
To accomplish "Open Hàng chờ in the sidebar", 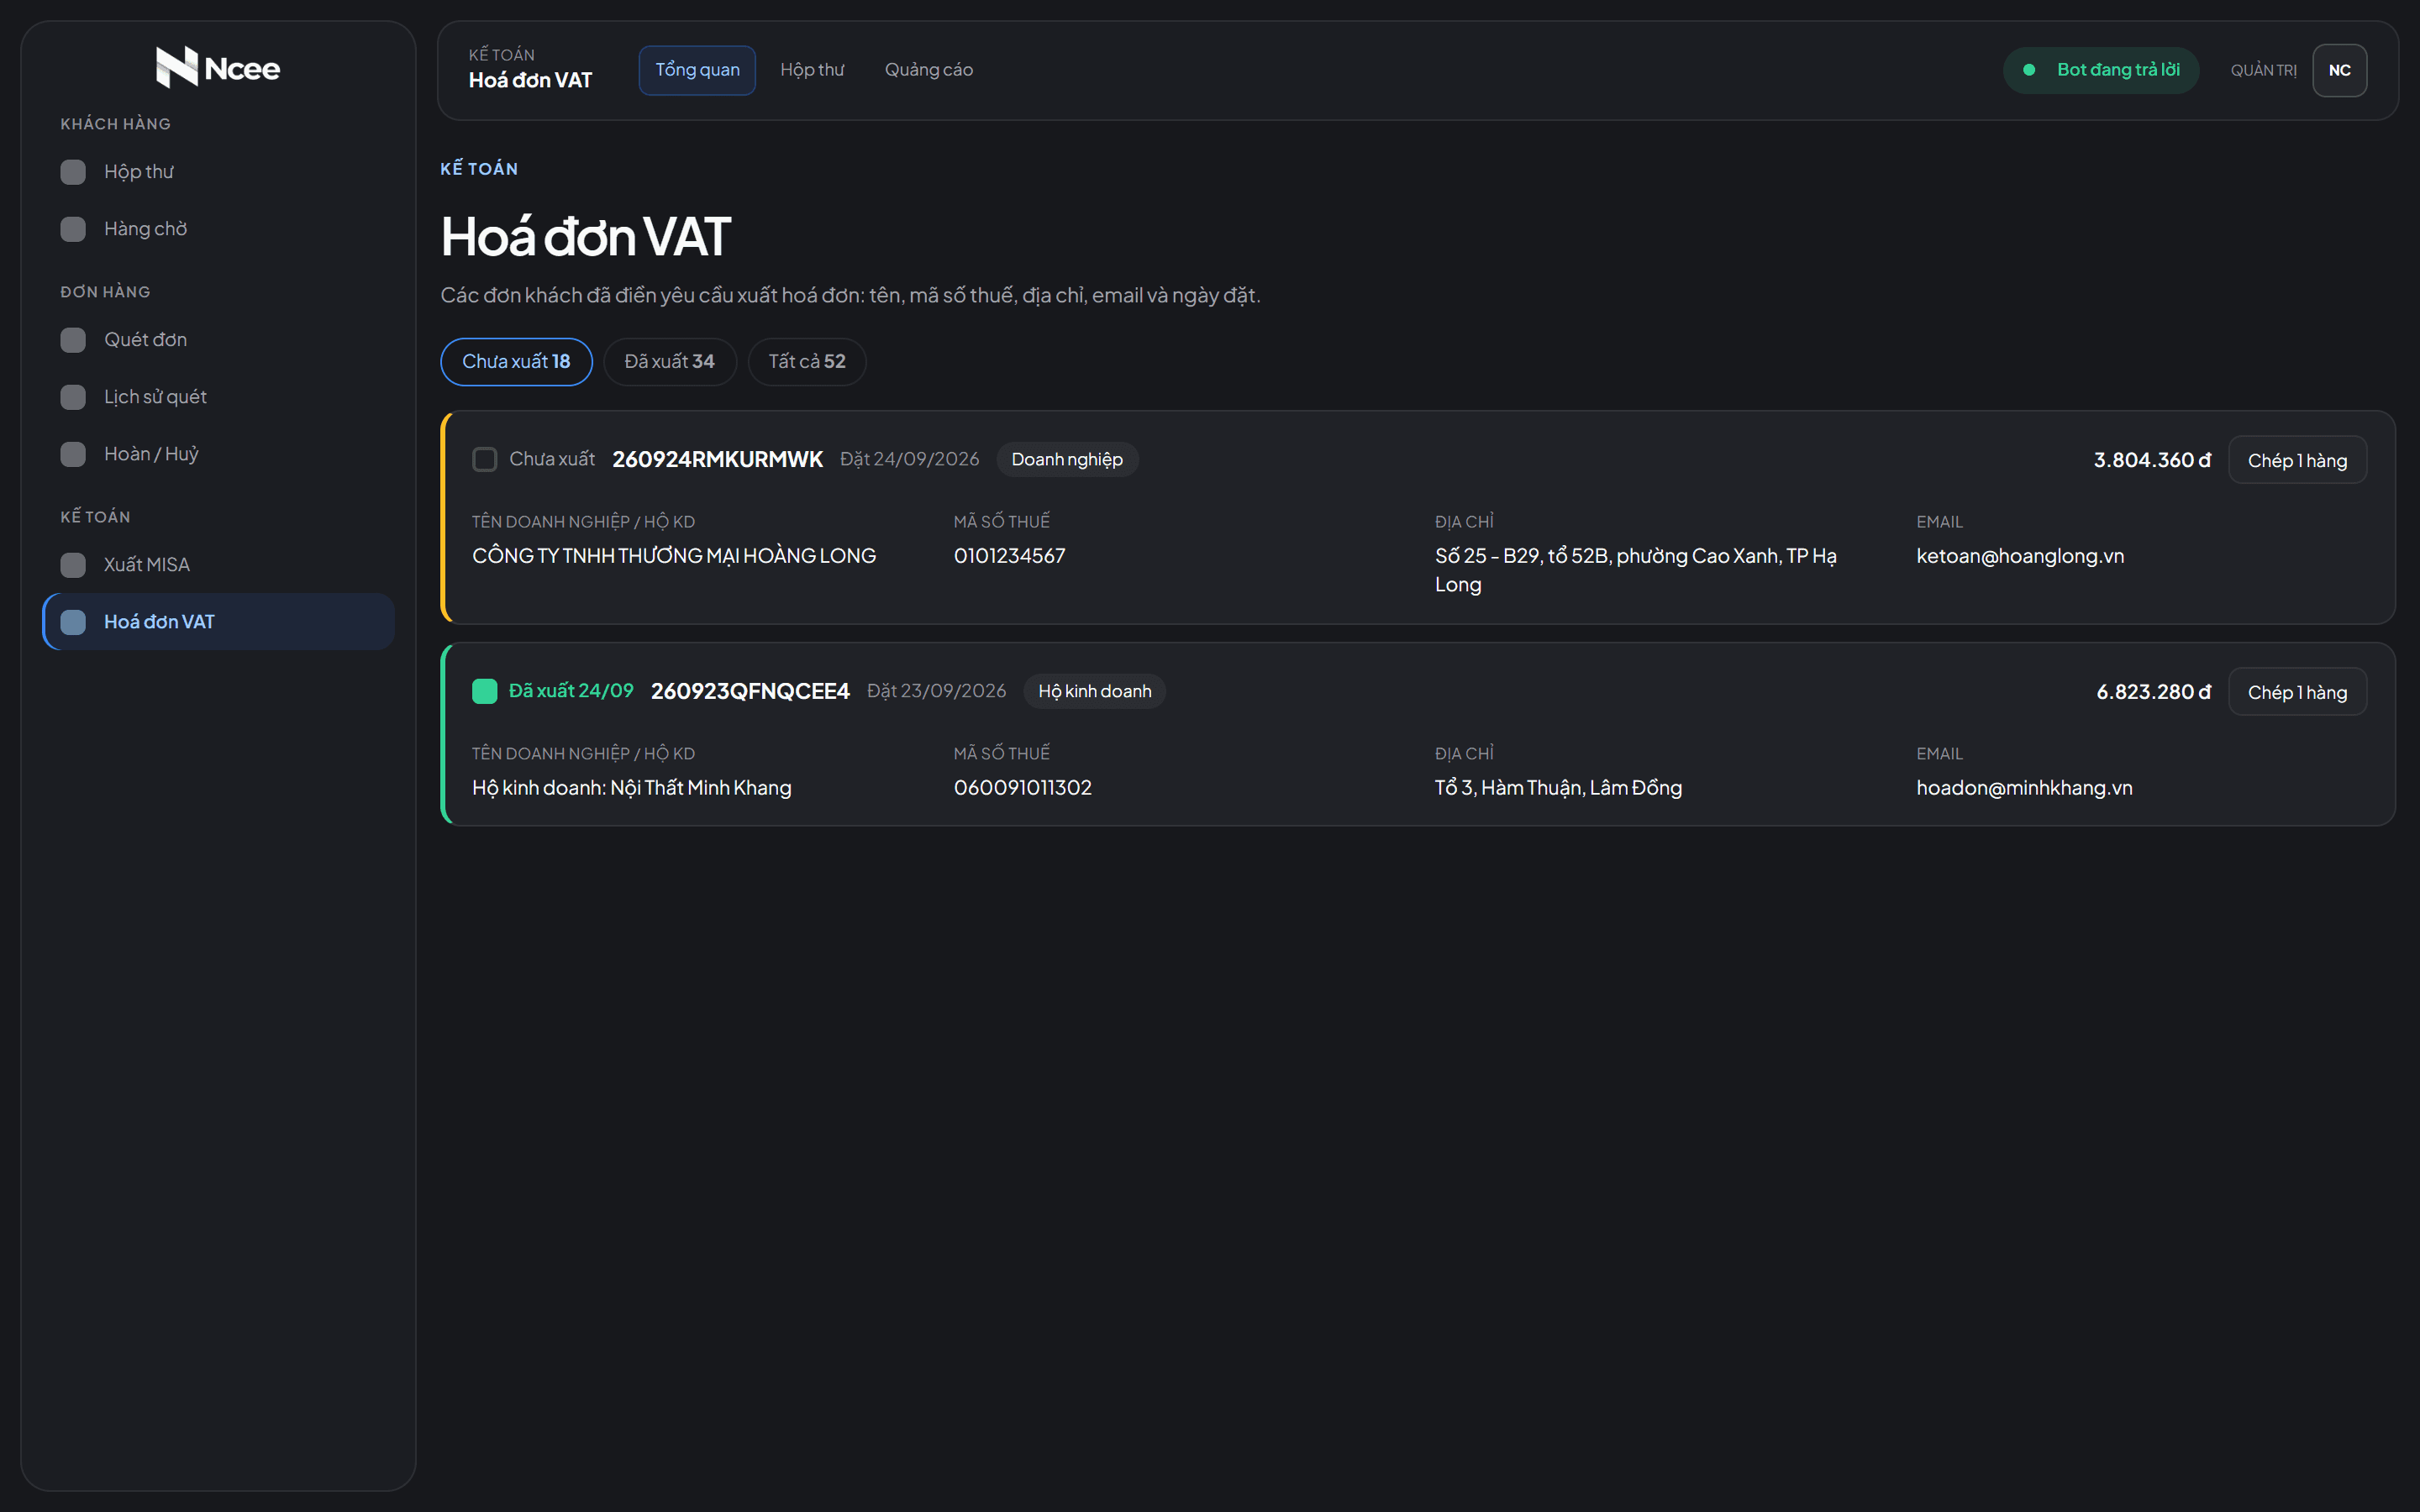I will (x=218, y=229).
